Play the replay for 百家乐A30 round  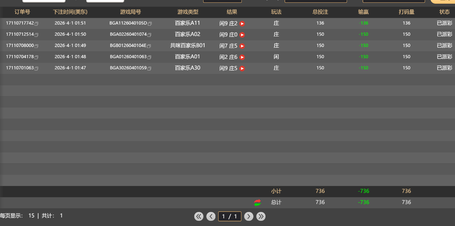242,68
